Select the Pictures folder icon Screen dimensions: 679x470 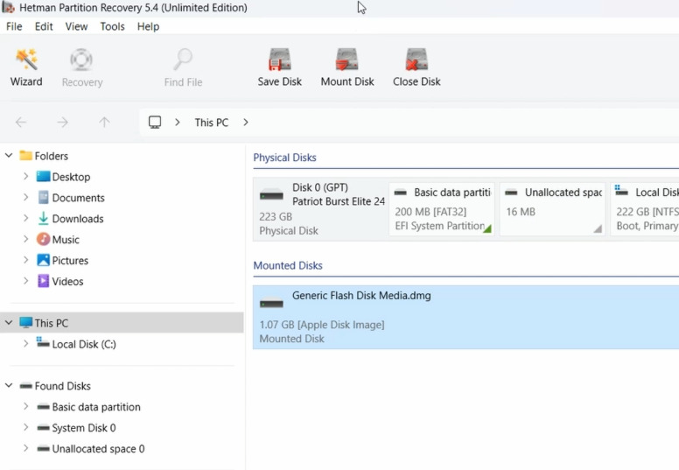click(43, 260)
